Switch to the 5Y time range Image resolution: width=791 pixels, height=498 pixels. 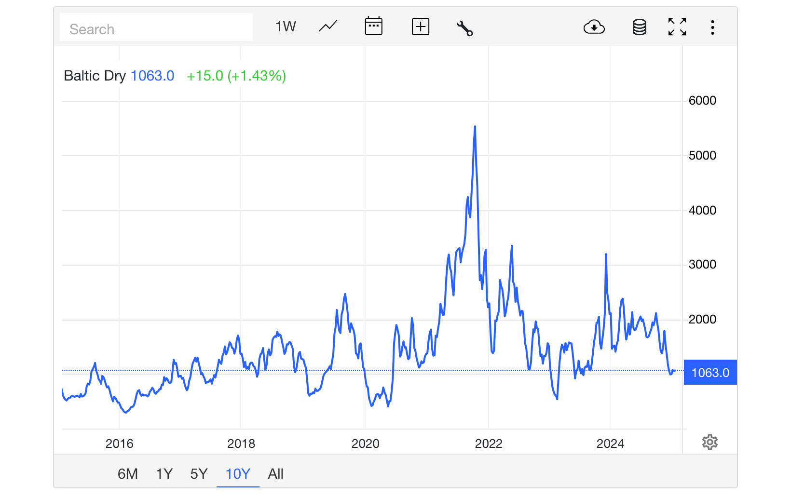[x=199, y=474]
